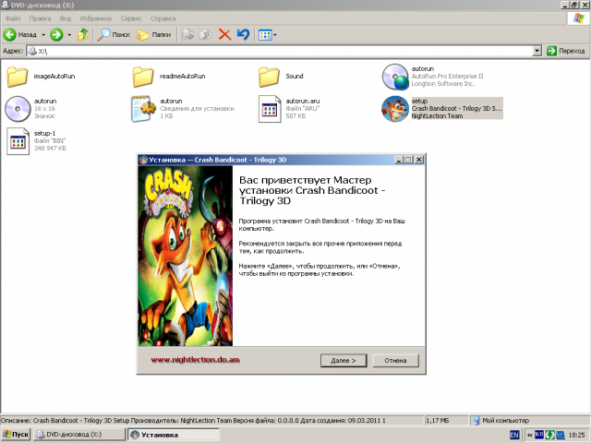Click Далее in the setup wizard
The image size is (591, 443).
344,361
